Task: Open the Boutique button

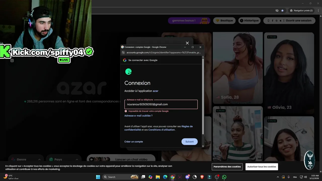Action: coord(224,21)
